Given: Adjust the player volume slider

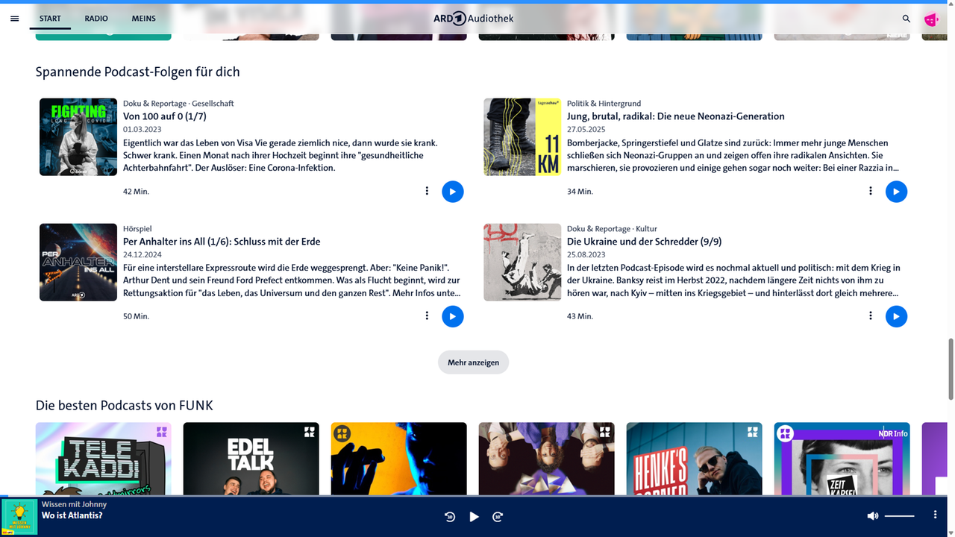Looking at the screenshot, I should [x=899, y=516].
